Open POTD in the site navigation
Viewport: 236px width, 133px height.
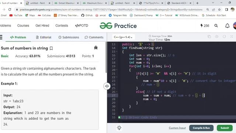(81, 25)
